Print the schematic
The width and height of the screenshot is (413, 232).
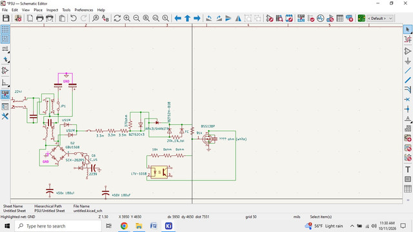[40, 18]
